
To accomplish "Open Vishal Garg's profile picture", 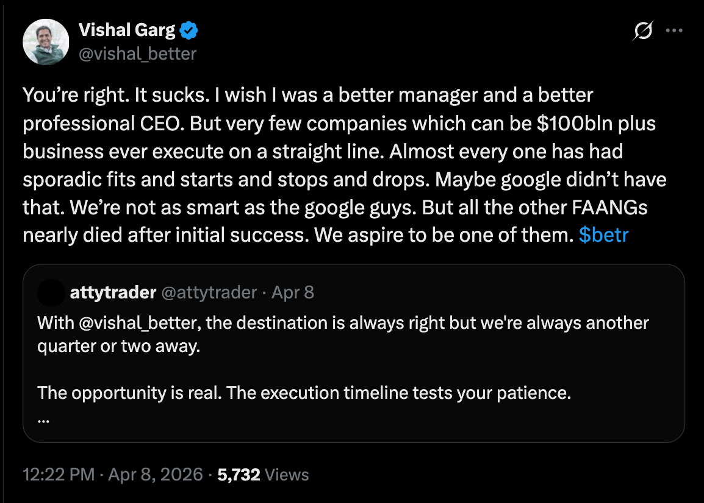I will [x=46, y=41].
